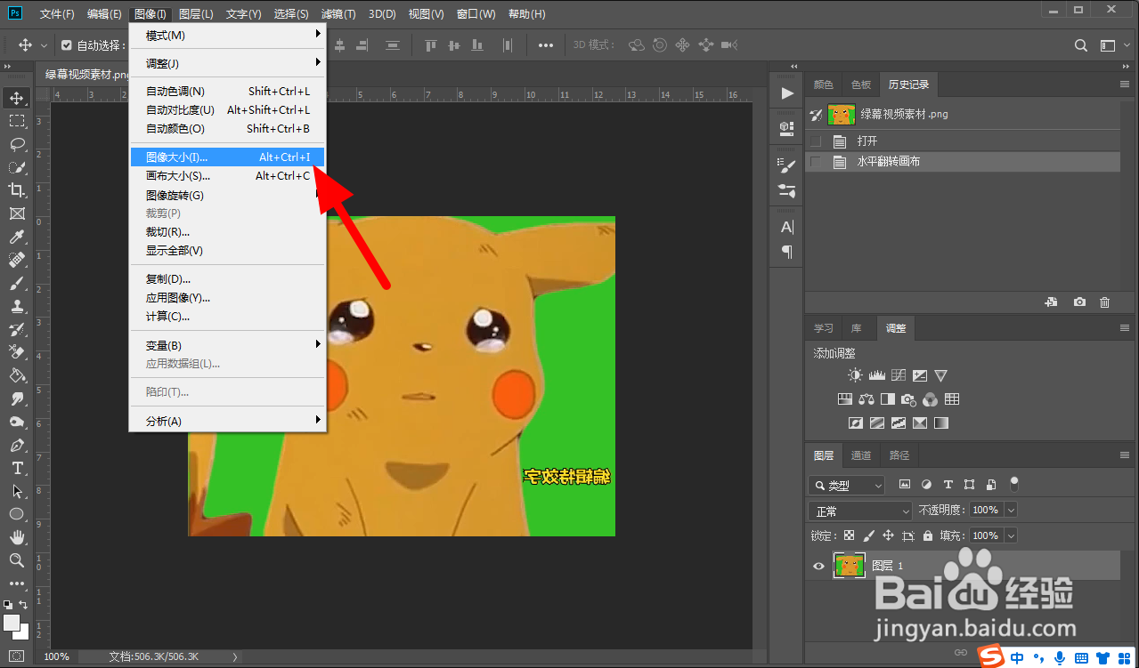Screen dimensions: 1139x668
Task: Select the Dodge tool
Action: click(17, 422)
